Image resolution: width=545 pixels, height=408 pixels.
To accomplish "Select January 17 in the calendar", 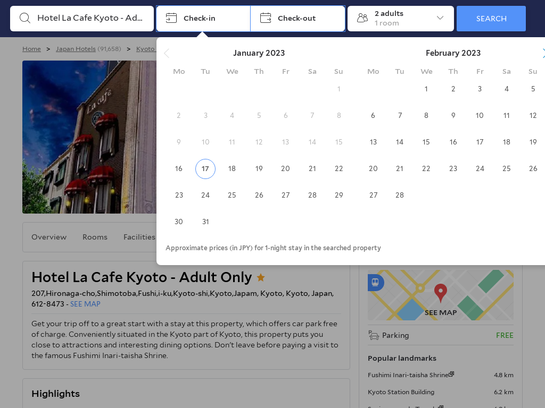I will tap(205, 168).
